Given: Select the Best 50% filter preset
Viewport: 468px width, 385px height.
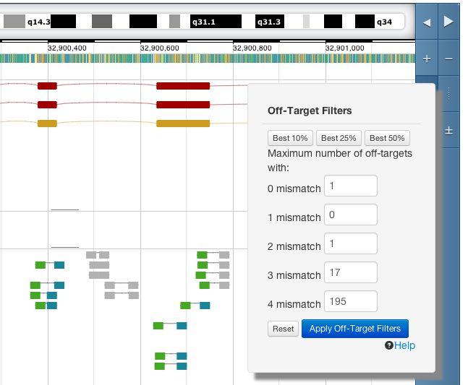Looking at the screenshot, I should pos(387,138).
